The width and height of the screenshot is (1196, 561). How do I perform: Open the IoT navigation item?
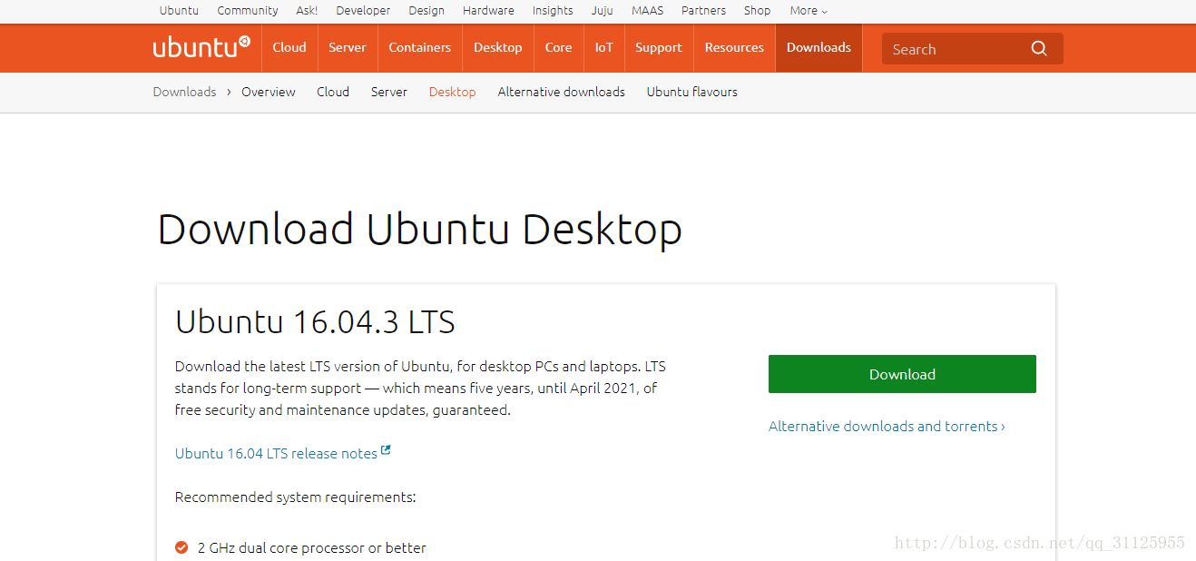click(603, 47)
